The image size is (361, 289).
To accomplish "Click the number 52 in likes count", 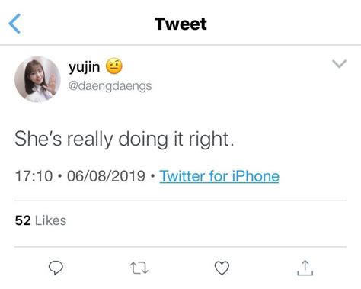I will click(x=23, y=220).
